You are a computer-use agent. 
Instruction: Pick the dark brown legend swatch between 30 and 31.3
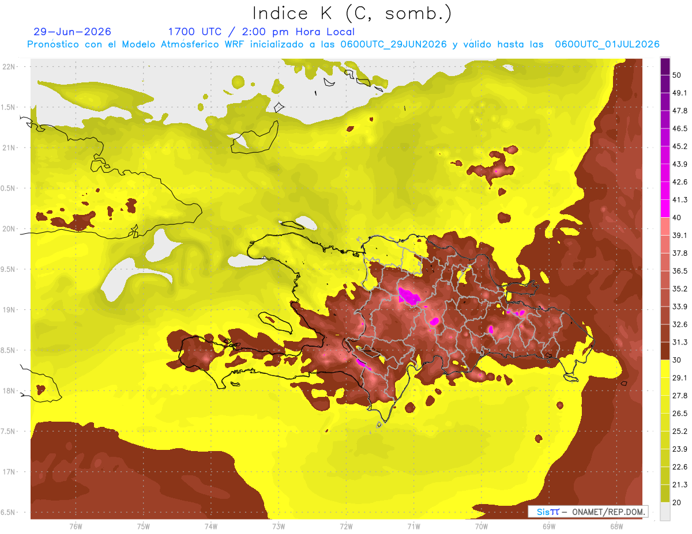coord(665,351)
